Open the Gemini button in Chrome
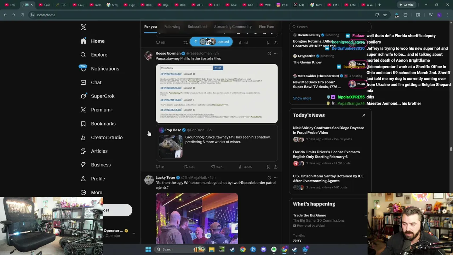 coord(406,5)
